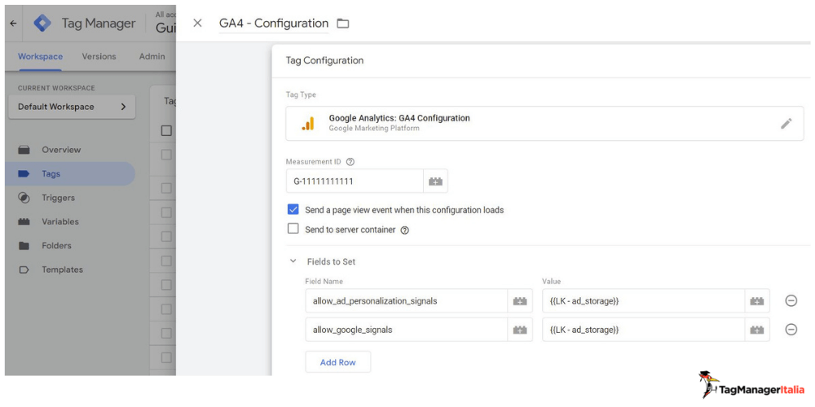Switch to the Workspace tab

(x=40, y=57)
